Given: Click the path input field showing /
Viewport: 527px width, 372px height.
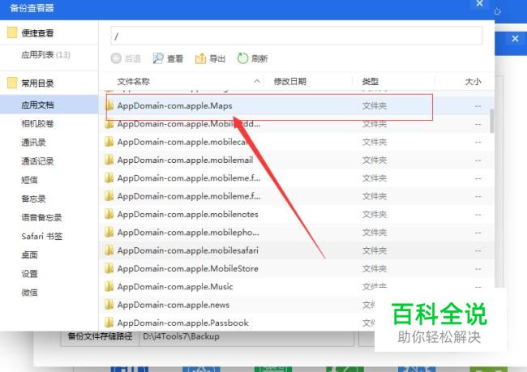Looking at the screenshot, I should pyautogui.click(x=297, y=36).
